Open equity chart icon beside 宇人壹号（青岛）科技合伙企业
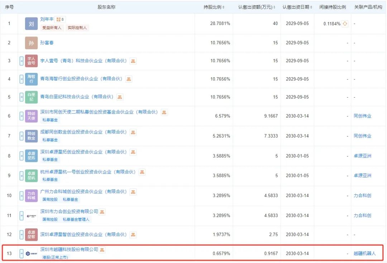The image size is (387, 263). coord(133,61)
